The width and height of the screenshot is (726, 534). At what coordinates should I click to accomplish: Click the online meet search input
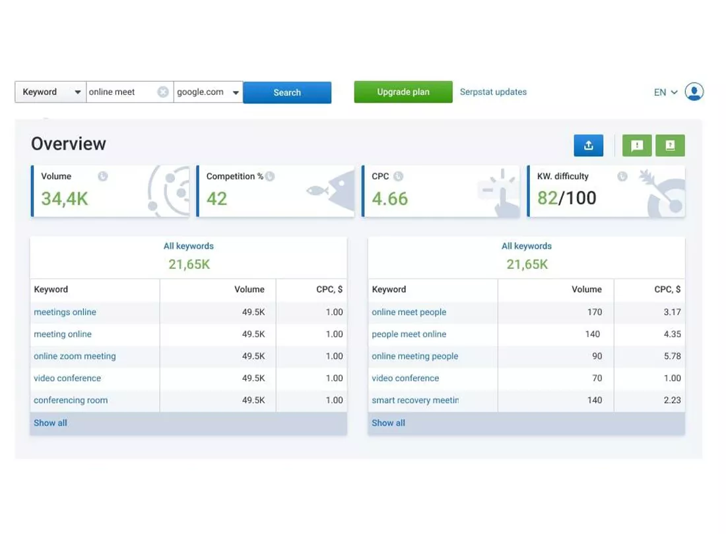pyautogui.click(x=122, y=92)
